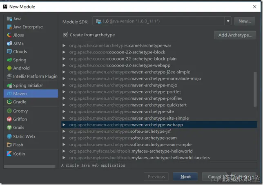This screenshot has height=185, width=263.
Task: Select Gradle module type label
Action: pos(20,102)
